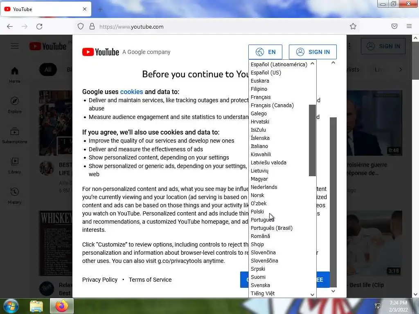Close the YouTube tab

pyautogui.click(x=85, y=9)
